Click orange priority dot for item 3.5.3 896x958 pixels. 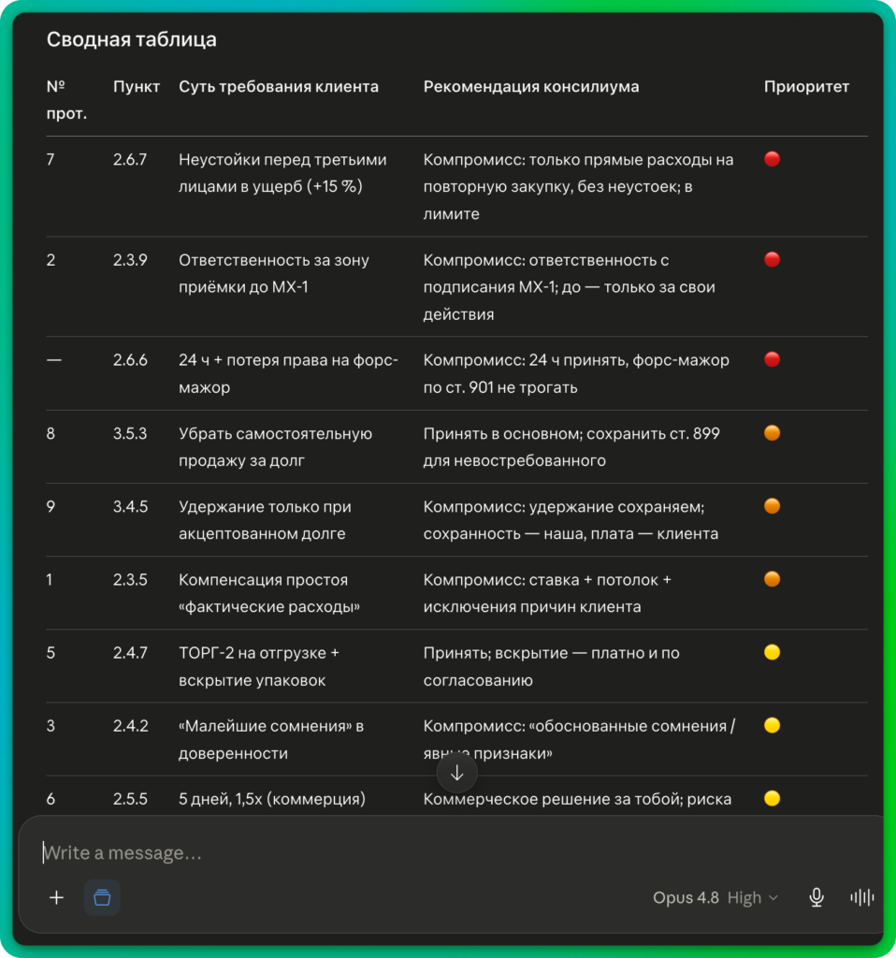[x=772, y=433]
